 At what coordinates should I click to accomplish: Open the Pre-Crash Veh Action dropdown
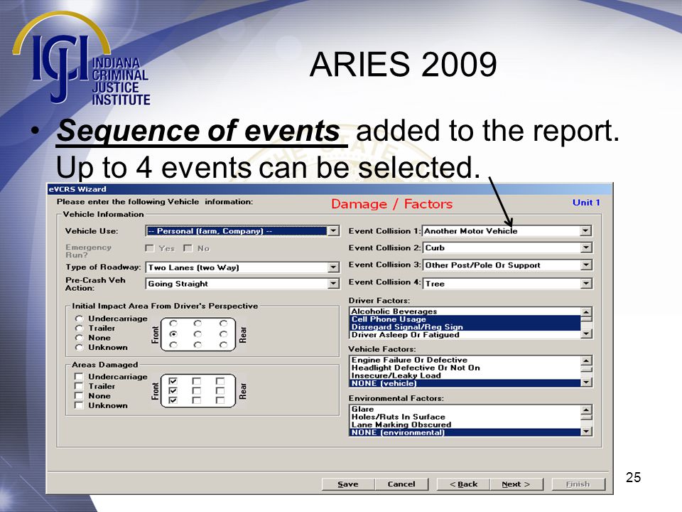pyautogui.click(x=333, y=284)
